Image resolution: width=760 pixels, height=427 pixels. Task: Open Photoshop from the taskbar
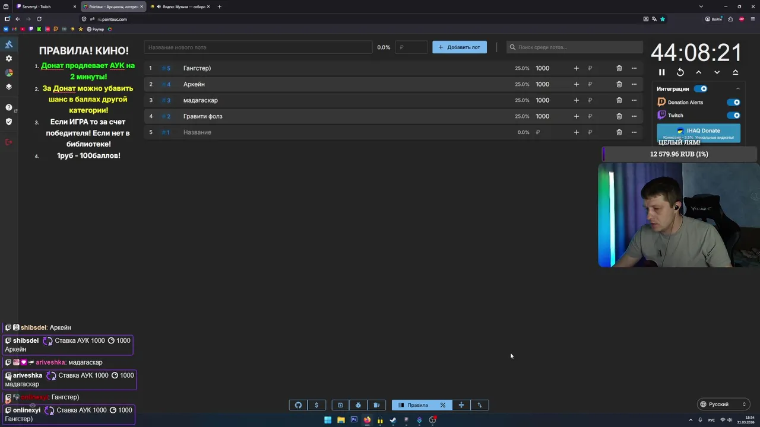[x=354, y=420]
